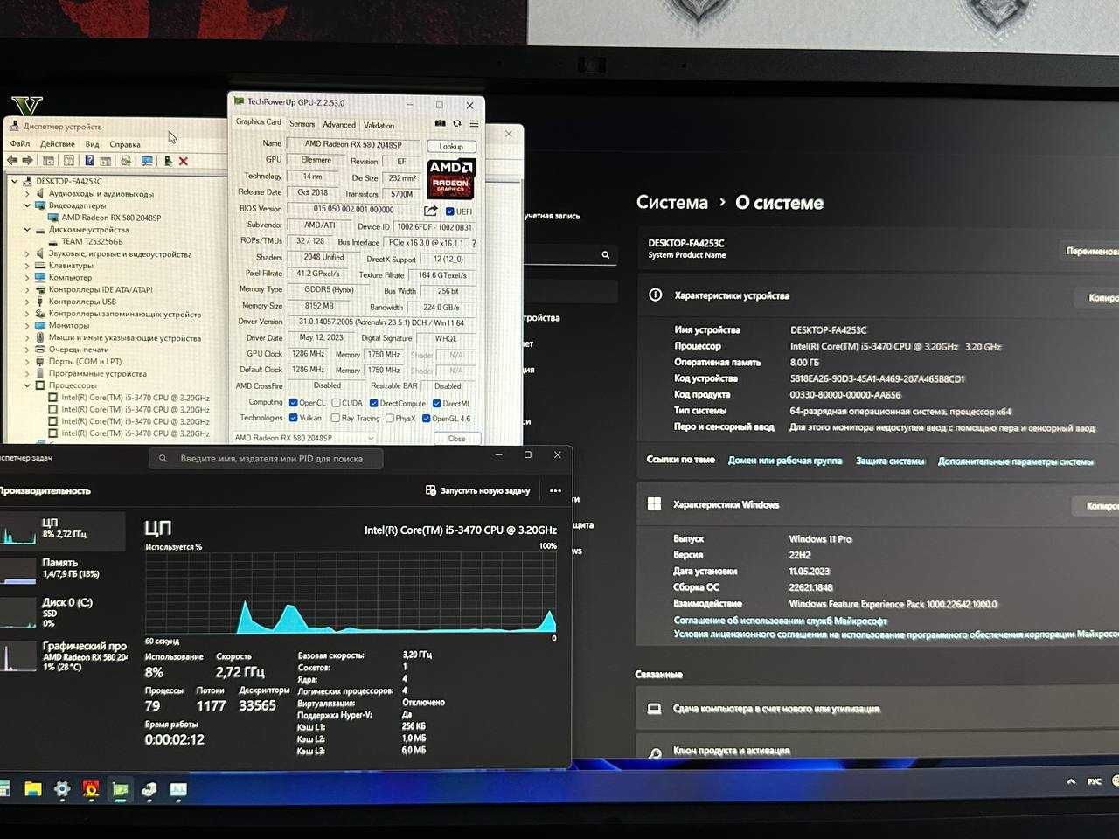Click the red app icon on the taskbar
This screenshot has height=839, width=1119.
91,789
